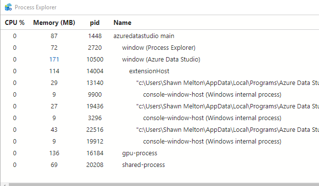Click memory value 43 for pid 22516
Screen dimensions: 319x186
(x=54, y=130)
